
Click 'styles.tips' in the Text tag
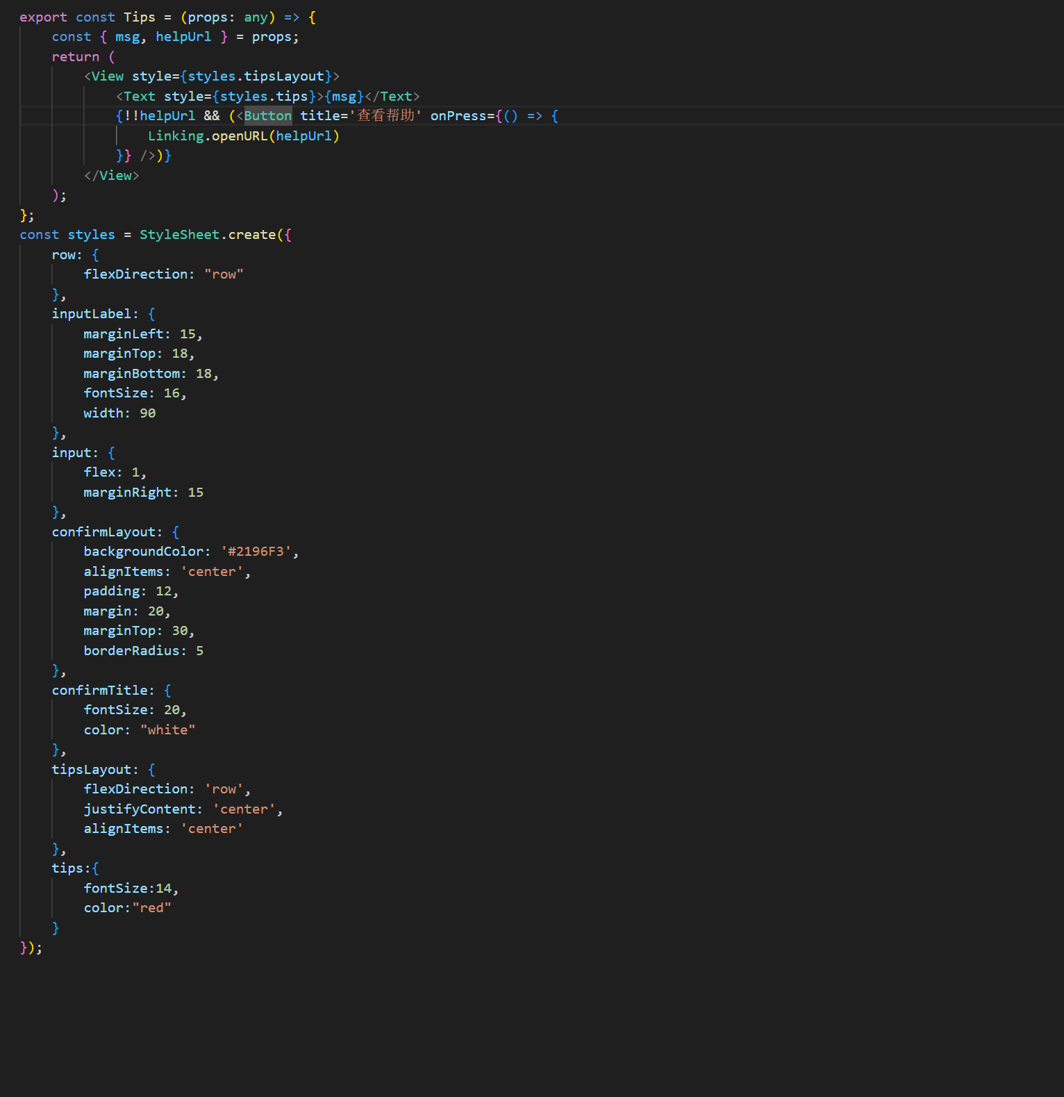(x=264, y=96)
